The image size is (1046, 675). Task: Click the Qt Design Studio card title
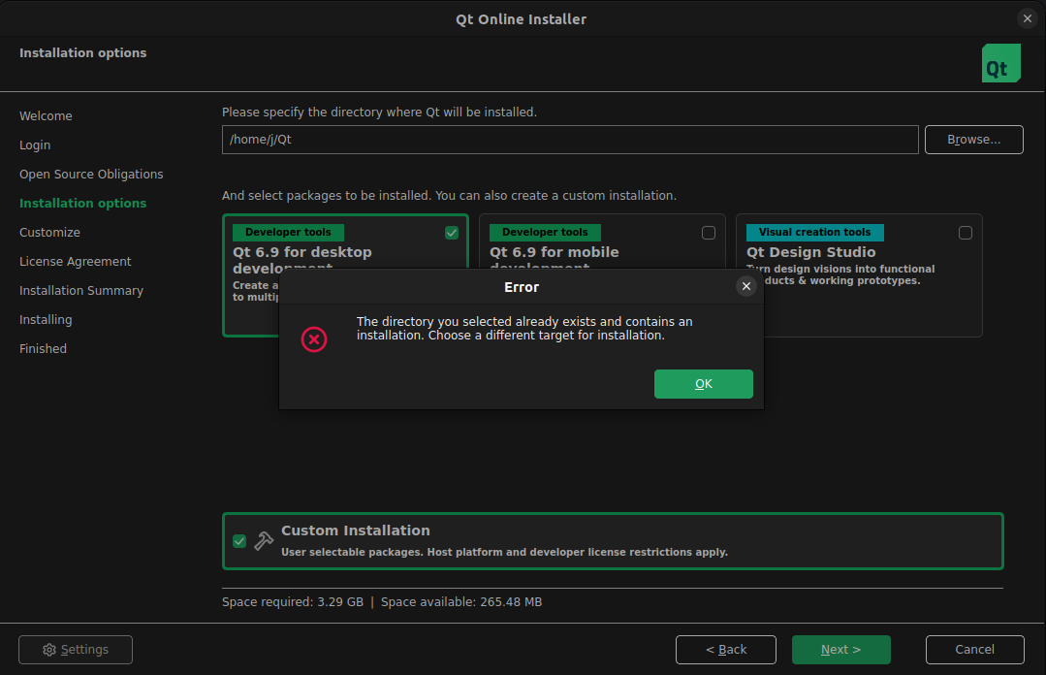(x=810, y=252)
